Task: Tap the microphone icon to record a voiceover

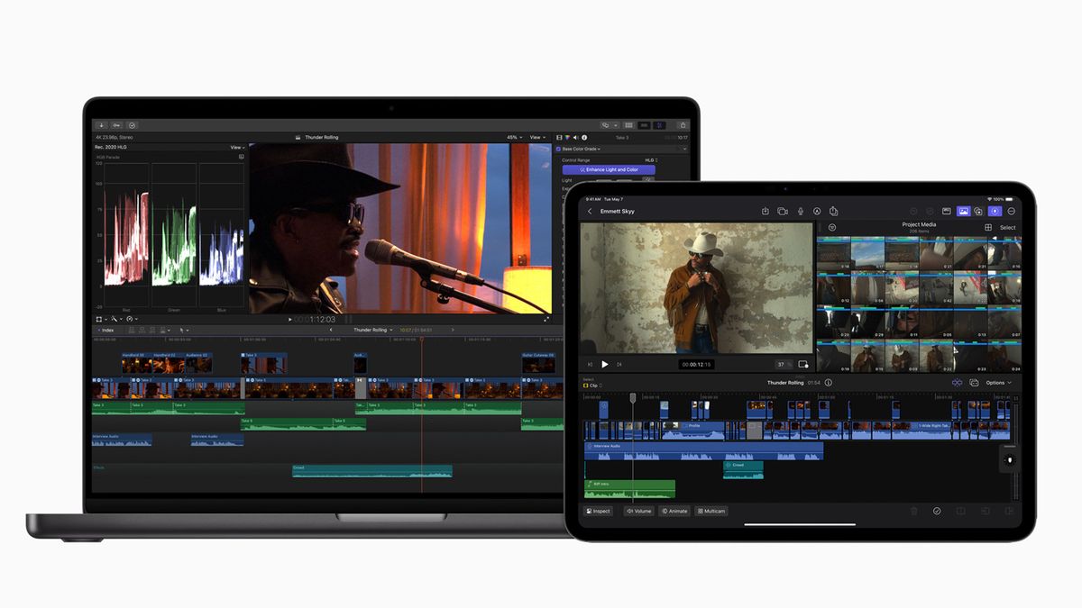Action: click(800, 210)
